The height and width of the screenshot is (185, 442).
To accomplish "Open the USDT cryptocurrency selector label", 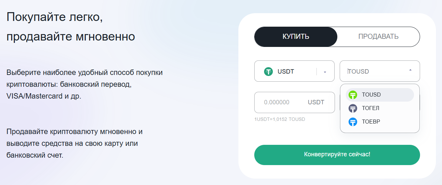I will point(286,72).
